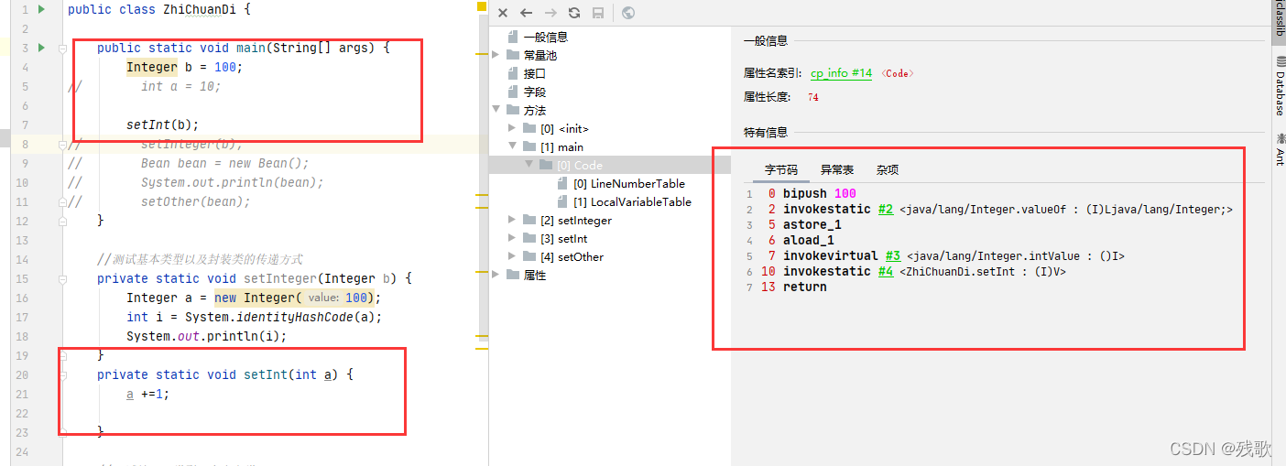Select the [1] main tree label
1286x466 pixels.
pos(561,146)
